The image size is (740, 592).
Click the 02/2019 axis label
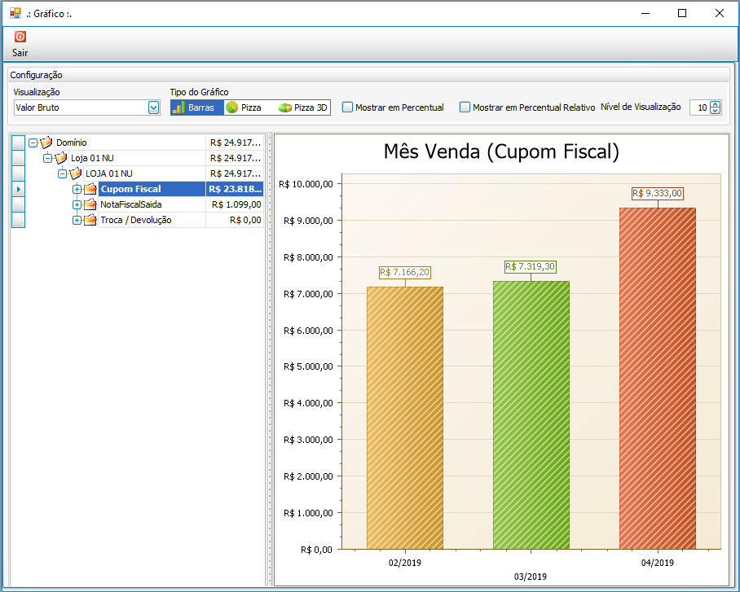(x=405, y=563)
